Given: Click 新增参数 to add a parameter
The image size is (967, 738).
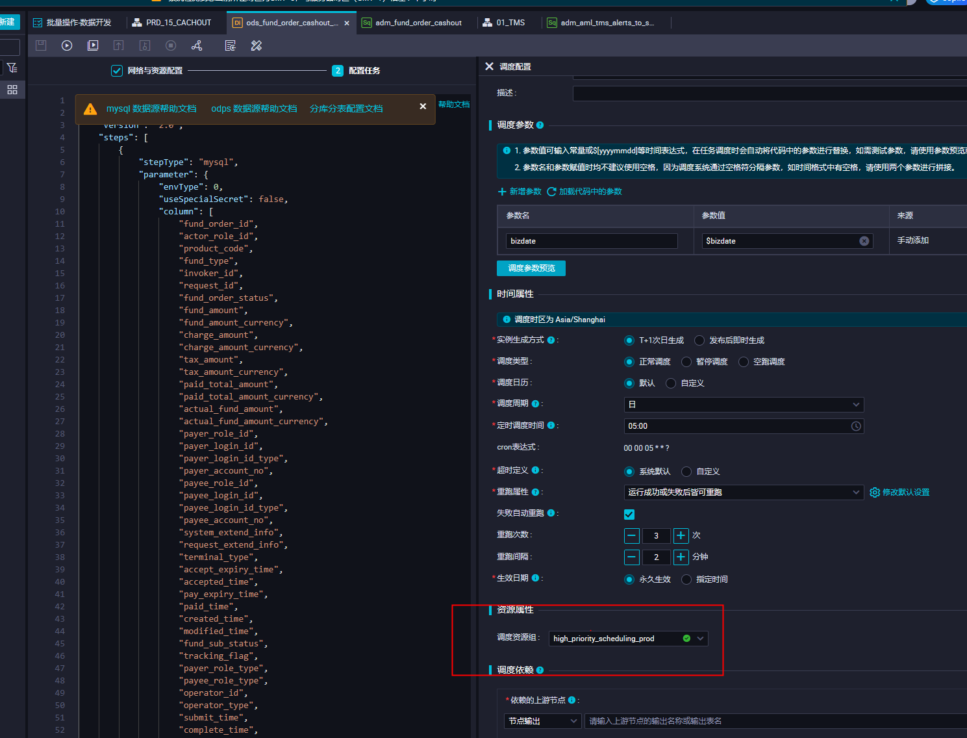Looking at the screenshot, I should (520, 192).
